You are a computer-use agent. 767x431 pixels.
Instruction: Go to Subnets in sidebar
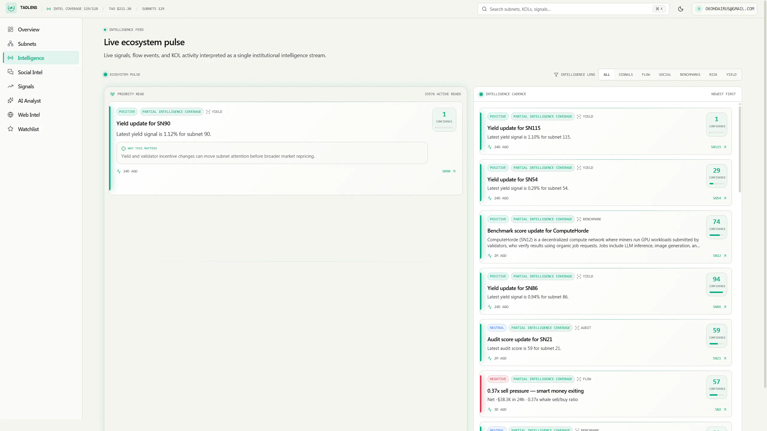[x=41, y=44]
